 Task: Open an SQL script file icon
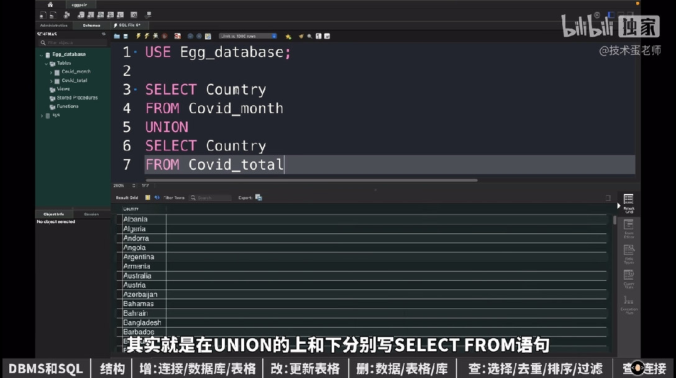coord(53,15)
